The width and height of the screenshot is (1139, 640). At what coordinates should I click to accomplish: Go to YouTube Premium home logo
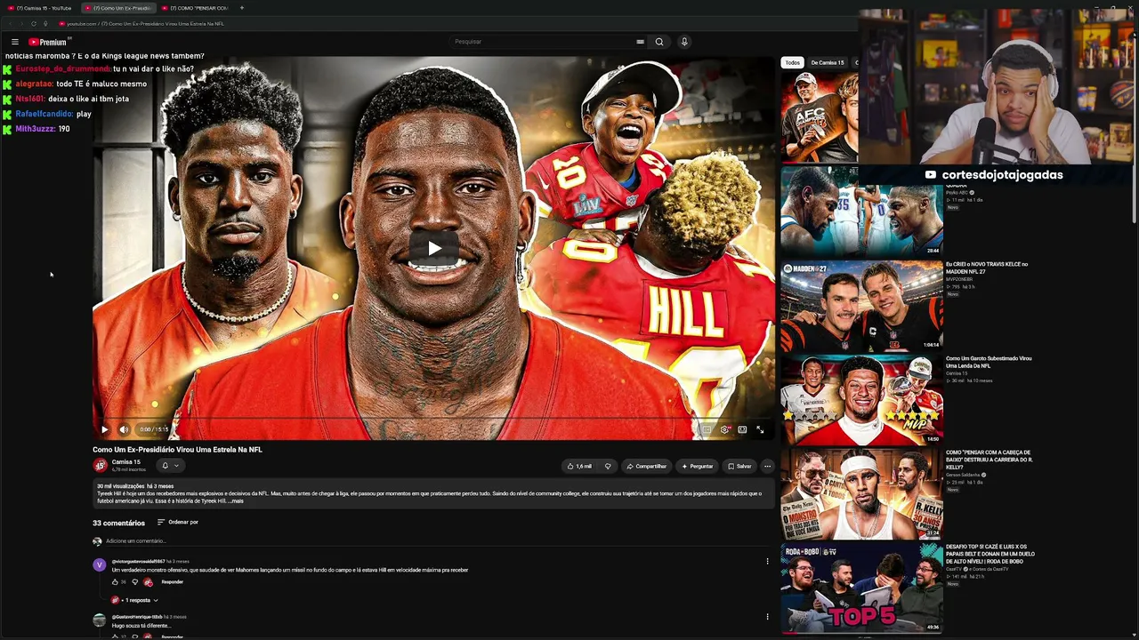tap(48, 42)
